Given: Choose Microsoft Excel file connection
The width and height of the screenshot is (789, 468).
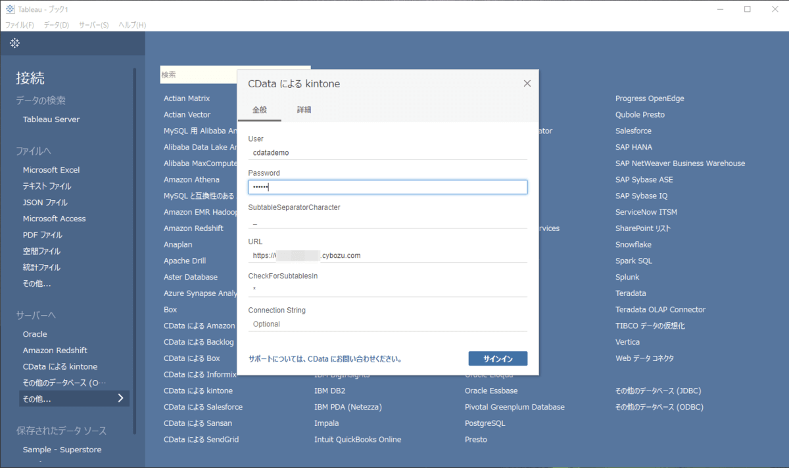Looking at the screenshot, I should click(x=51, y=170).
